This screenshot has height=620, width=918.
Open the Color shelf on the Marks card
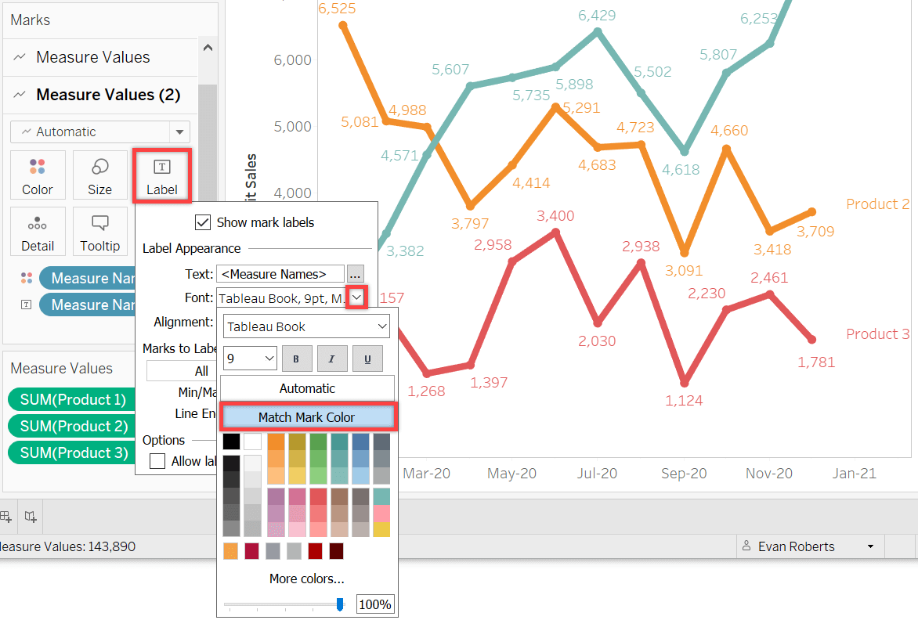pos(37,175)
